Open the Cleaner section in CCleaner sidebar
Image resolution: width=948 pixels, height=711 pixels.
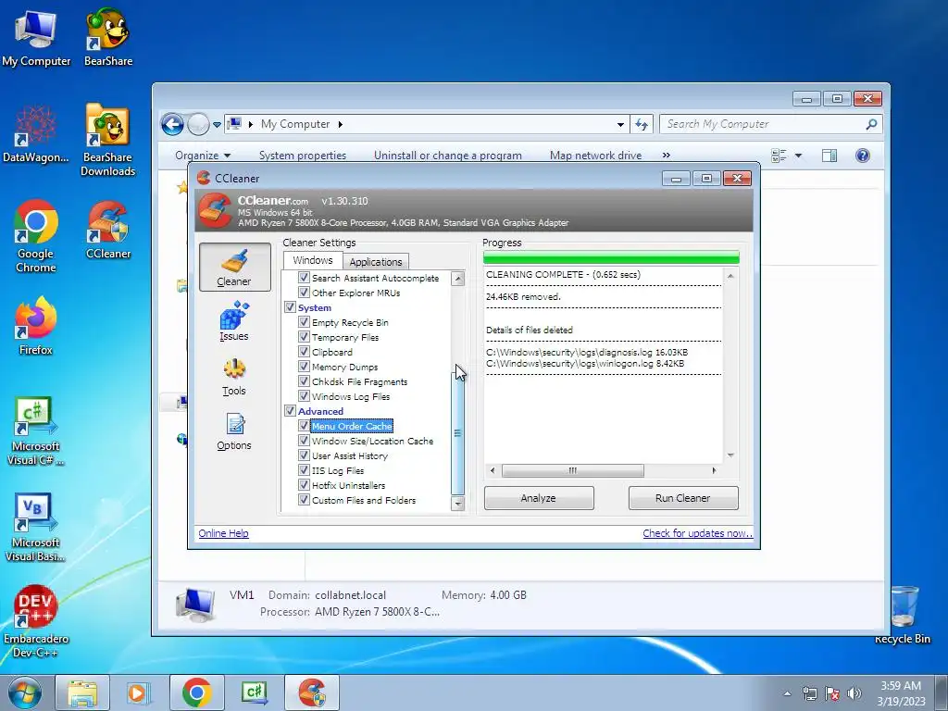tap(234, 268)
